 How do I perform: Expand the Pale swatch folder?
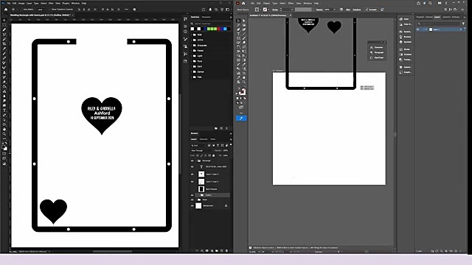point(192,77)
